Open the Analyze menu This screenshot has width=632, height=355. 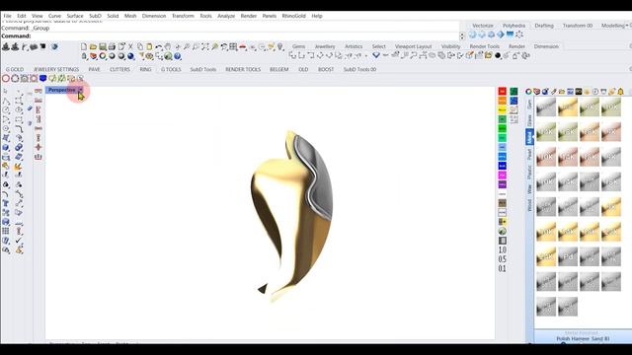point(226,16)
